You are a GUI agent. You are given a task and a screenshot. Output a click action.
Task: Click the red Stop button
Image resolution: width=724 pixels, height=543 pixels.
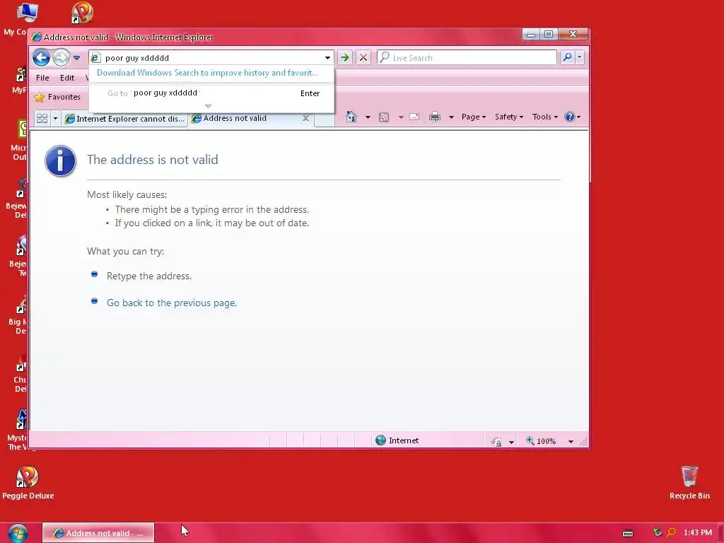(x=363, y=58)
